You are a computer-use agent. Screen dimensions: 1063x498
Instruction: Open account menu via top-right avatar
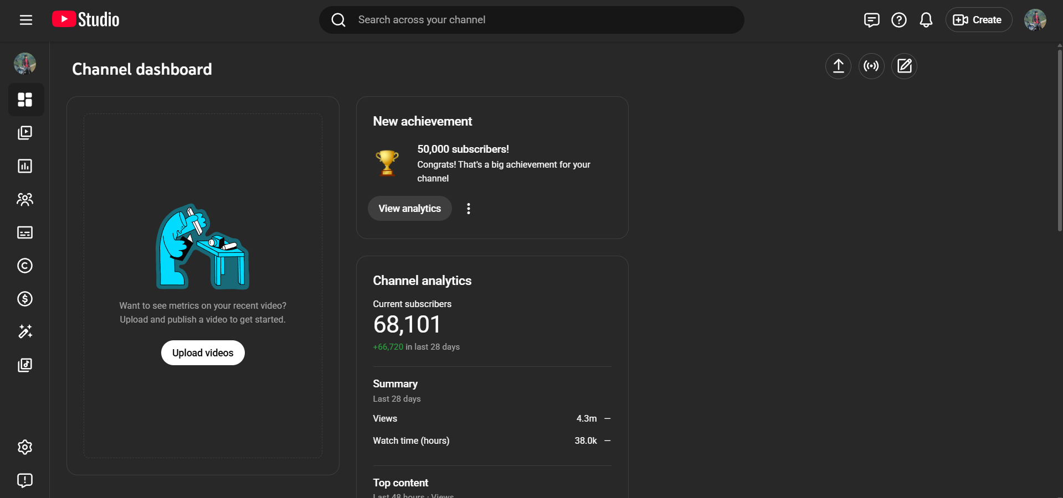click(x=1035, y=20)
